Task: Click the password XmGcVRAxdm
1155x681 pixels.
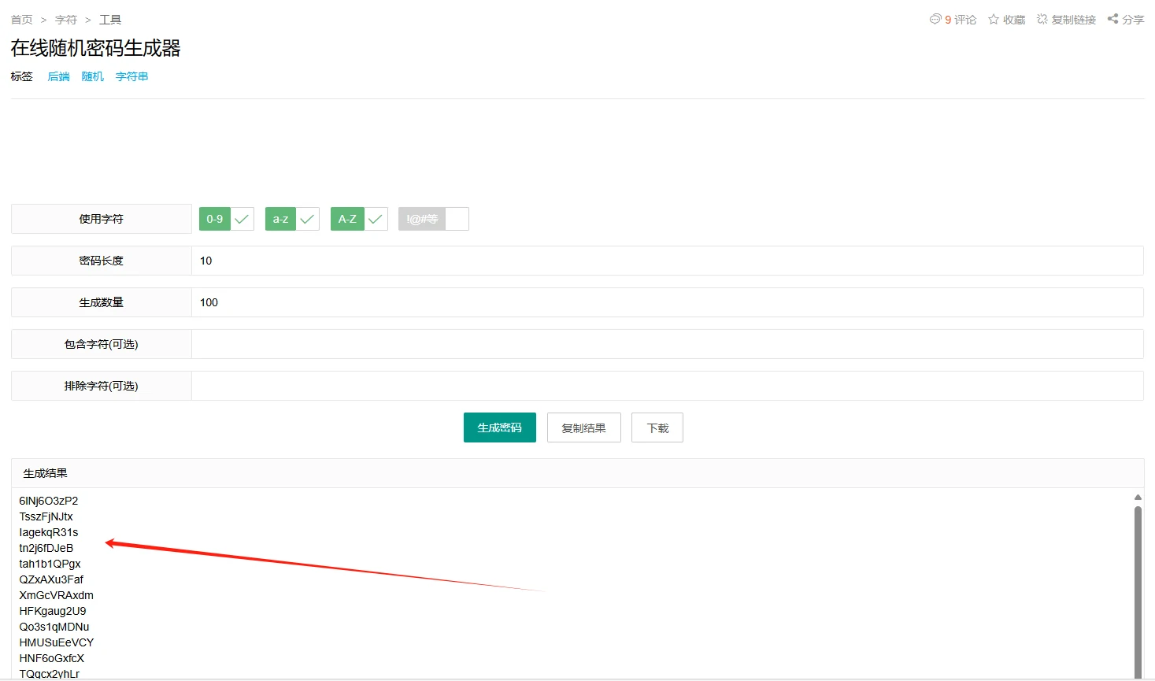Action: point(57,595)
